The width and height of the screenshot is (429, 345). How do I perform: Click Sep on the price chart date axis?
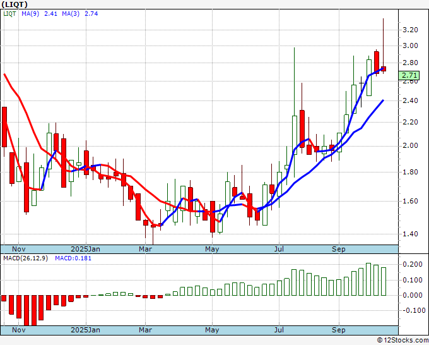pos(339,249)
